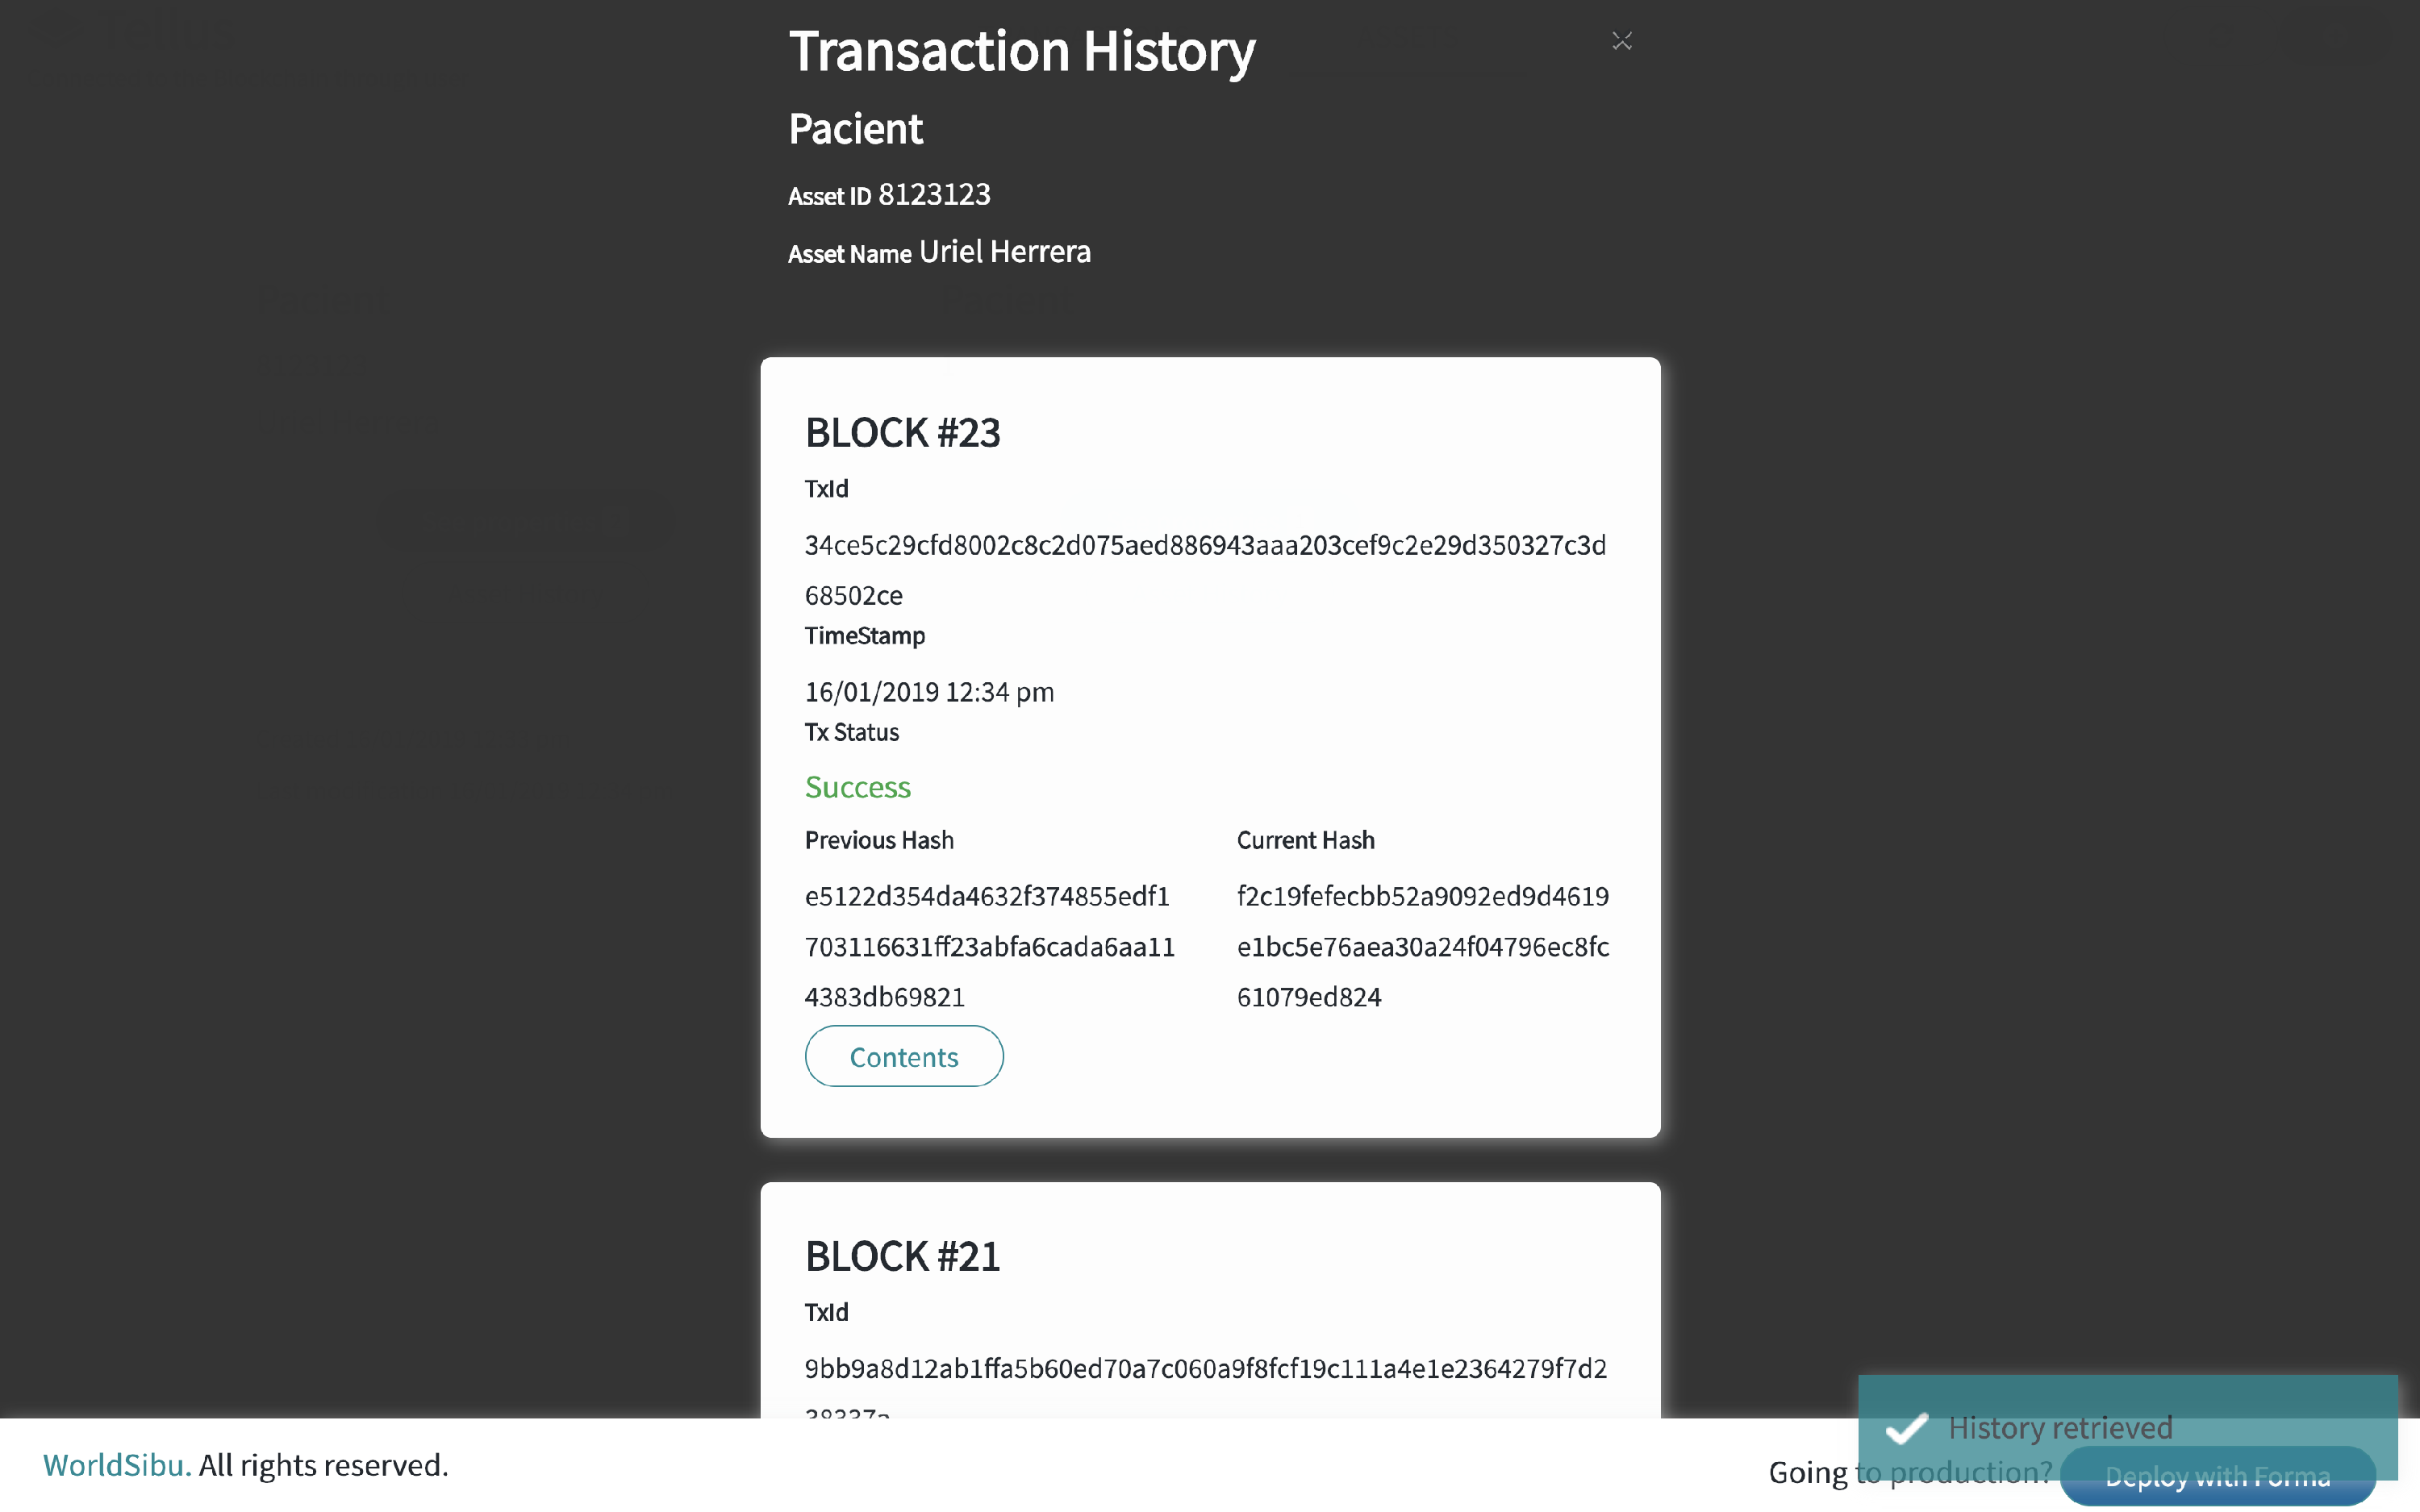Image resolution: width=2420 pixels, height=1512 pixels.
Task: Dismiss the History retrieved notification message
Action: (2127, 1427)
